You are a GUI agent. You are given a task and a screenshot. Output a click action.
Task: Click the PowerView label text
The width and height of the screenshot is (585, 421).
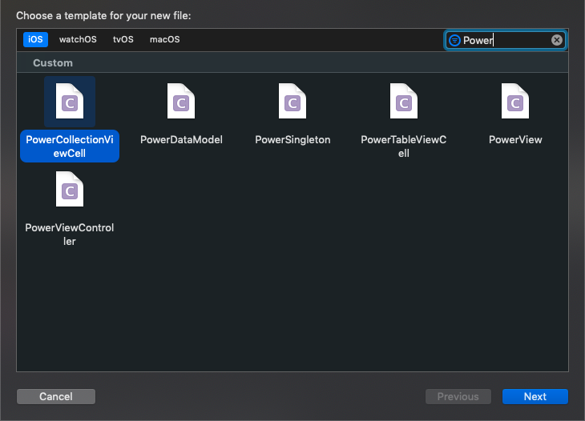[515, 140]
